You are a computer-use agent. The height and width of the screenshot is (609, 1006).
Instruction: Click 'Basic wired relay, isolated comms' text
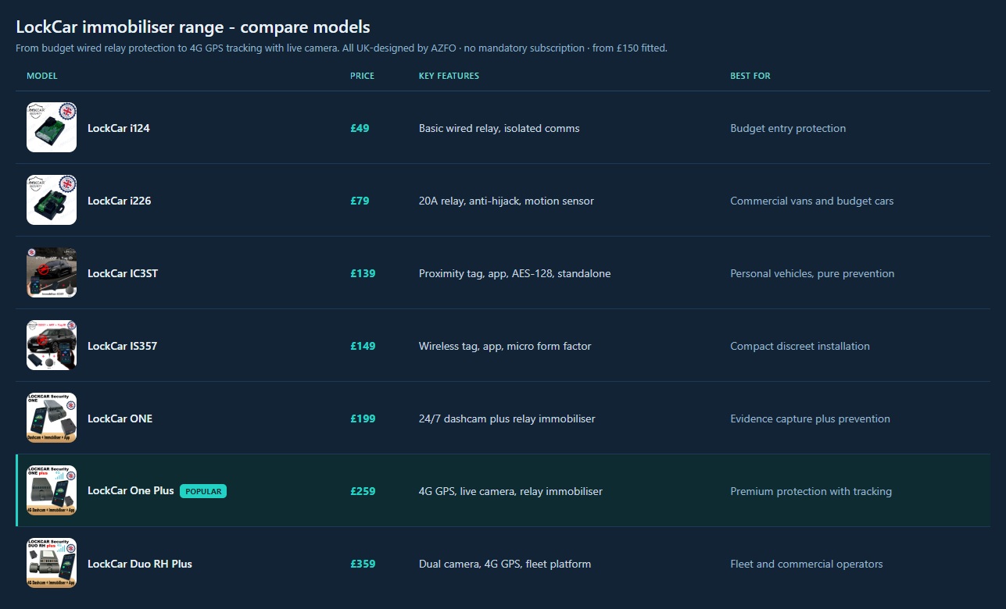point(499,128)
